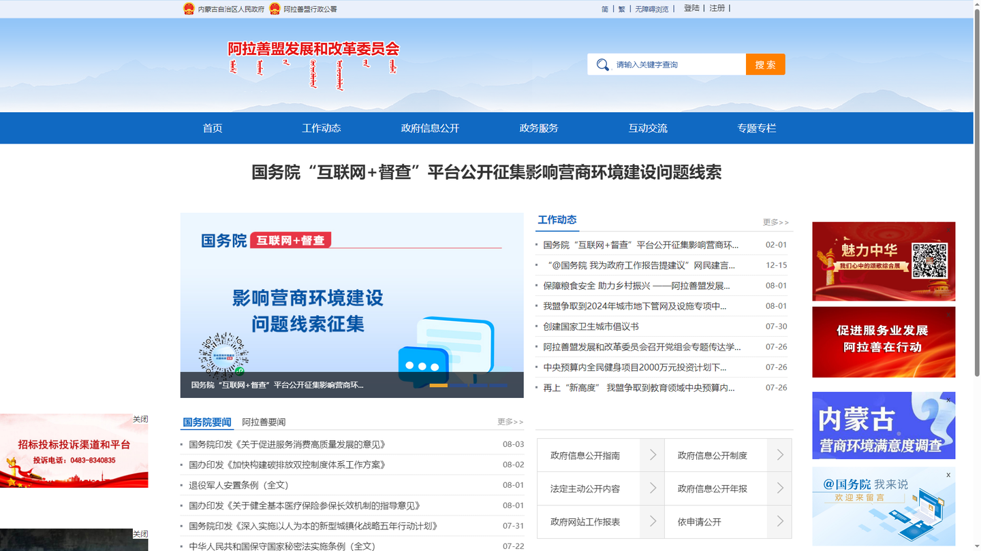
Task: Open the 政府信息公开指南 link
Action: click(585, 456)
